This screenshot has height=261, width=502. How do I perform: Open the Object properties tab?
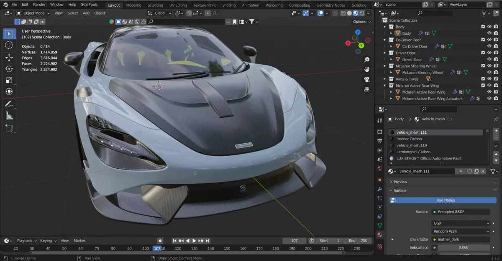379,180
